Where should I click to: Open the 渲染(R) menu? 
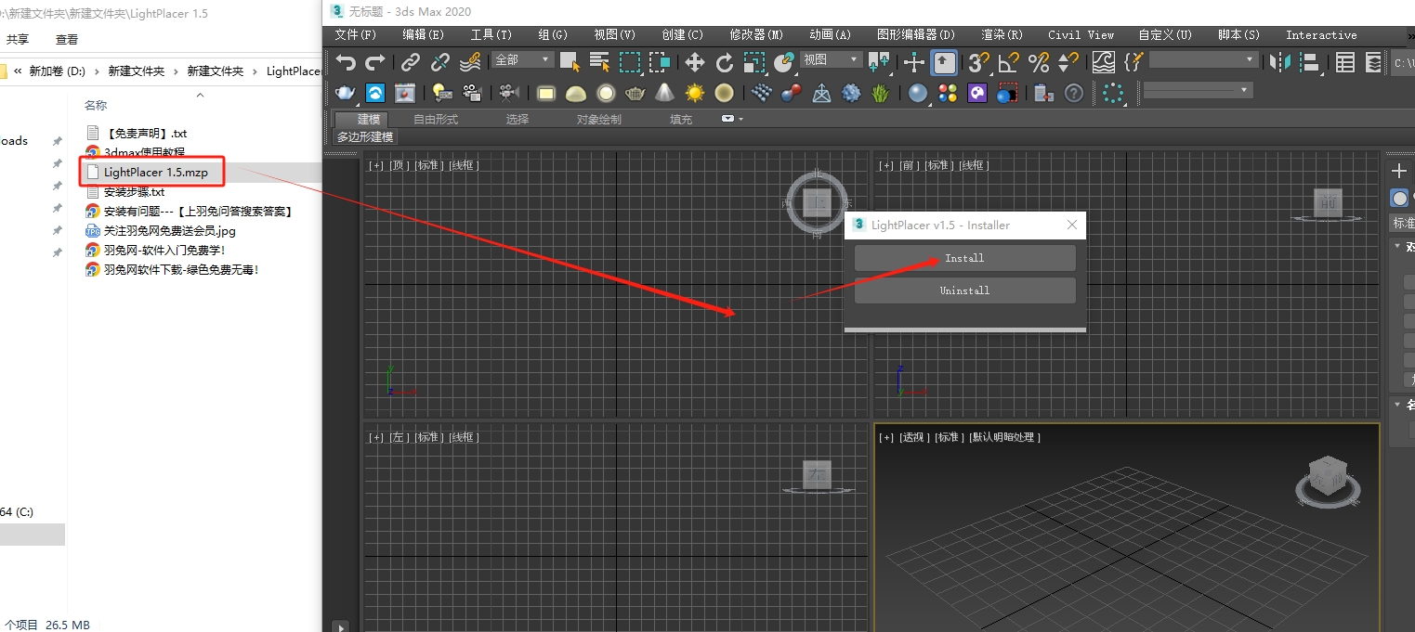1001,34
